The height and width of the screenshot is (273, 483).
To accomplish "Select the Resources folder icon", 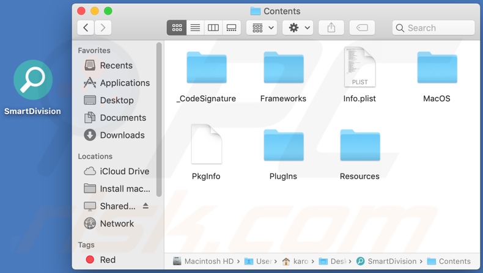I will point(359,145).
